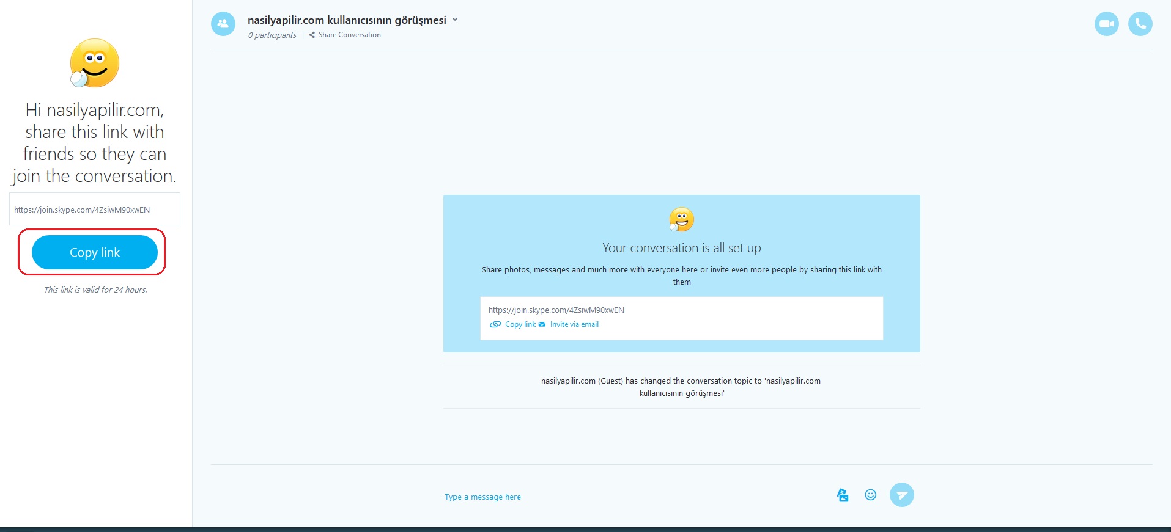
Task: Open the send file or photo icon
Action: [843, 495]
